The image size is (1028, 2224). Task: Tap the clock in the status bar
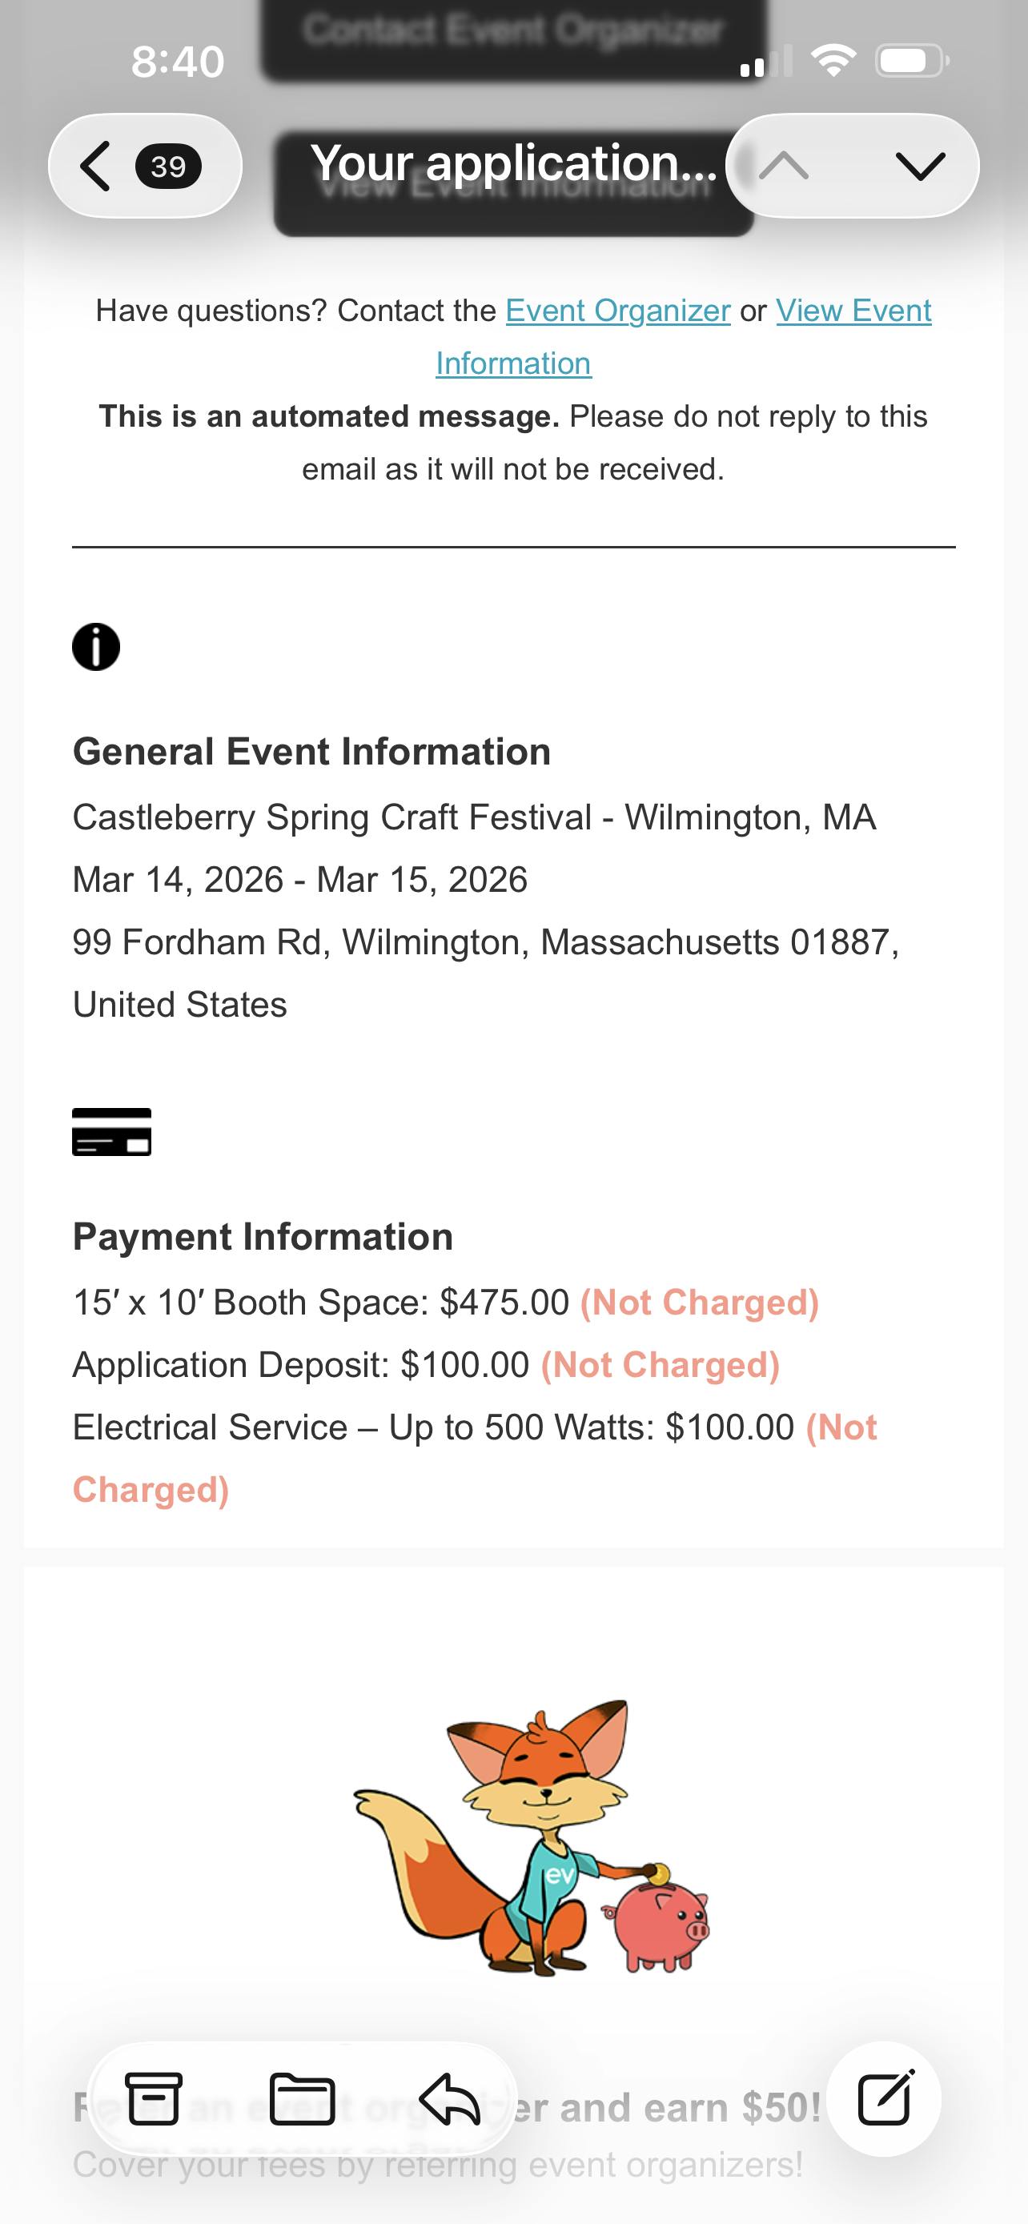tap(178, 62)
